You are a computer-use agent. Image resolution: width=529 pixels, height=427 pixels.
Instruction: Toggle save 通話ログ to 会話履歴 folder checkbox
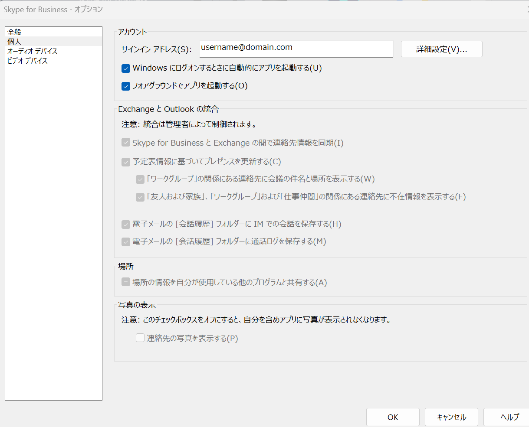(126, 242)
